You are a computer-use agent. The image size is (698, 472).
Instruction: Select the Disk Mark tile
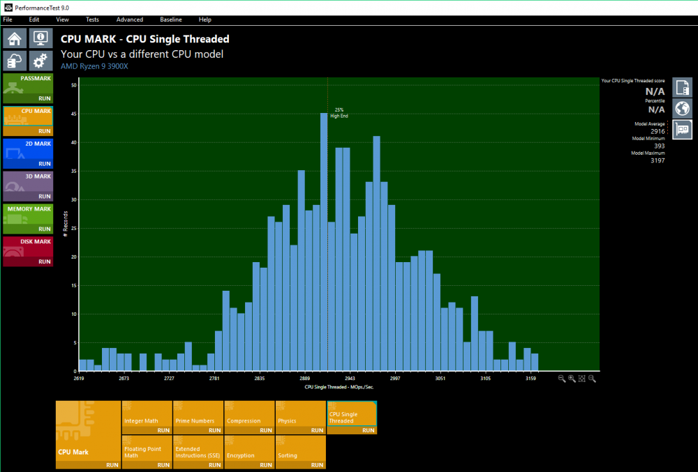tap(28, 247)
